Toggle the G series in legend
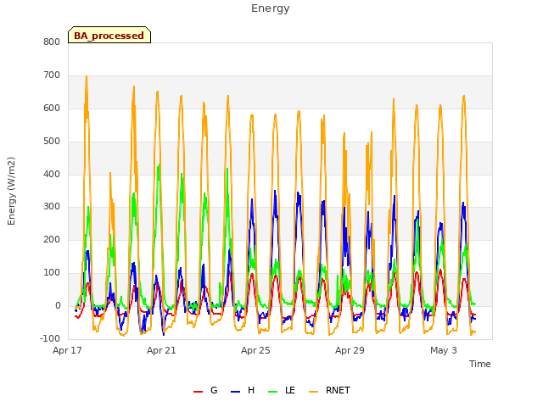This screenshot has width=543, height=407. tap(205, 390)
